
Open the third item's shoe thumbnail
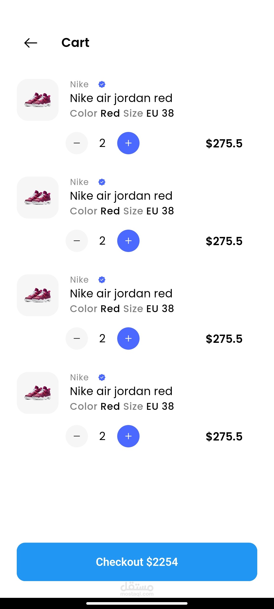[x=38, y=295]
